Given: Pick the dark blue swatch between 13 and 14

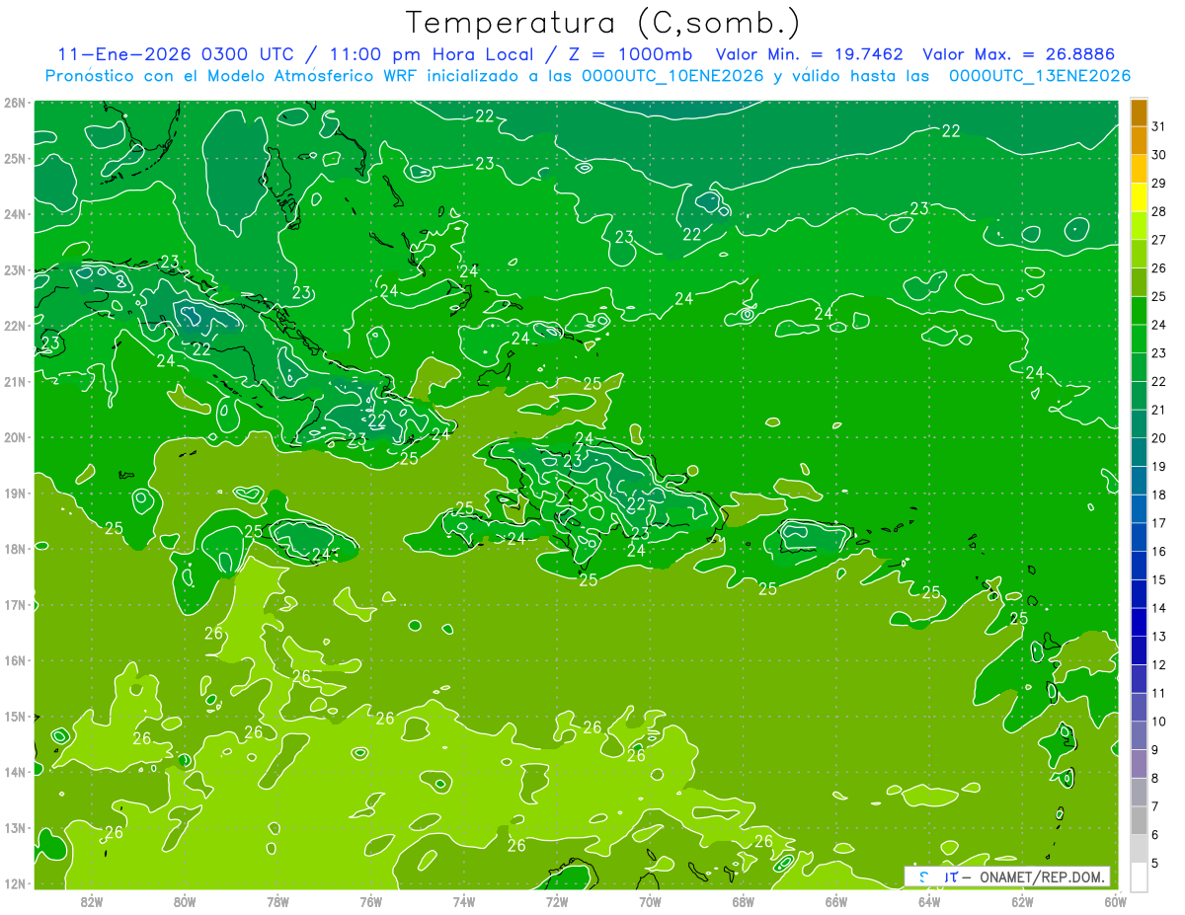Looking at the screenshot, I should point(1139,623).
